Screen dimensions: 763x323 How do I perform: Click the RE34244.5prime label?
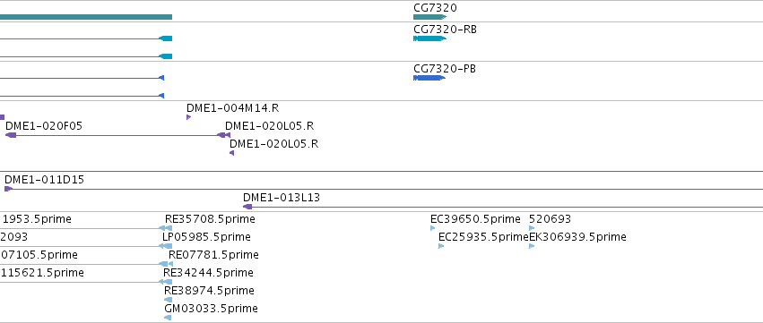pyautogui.click(x=208, y=273)
